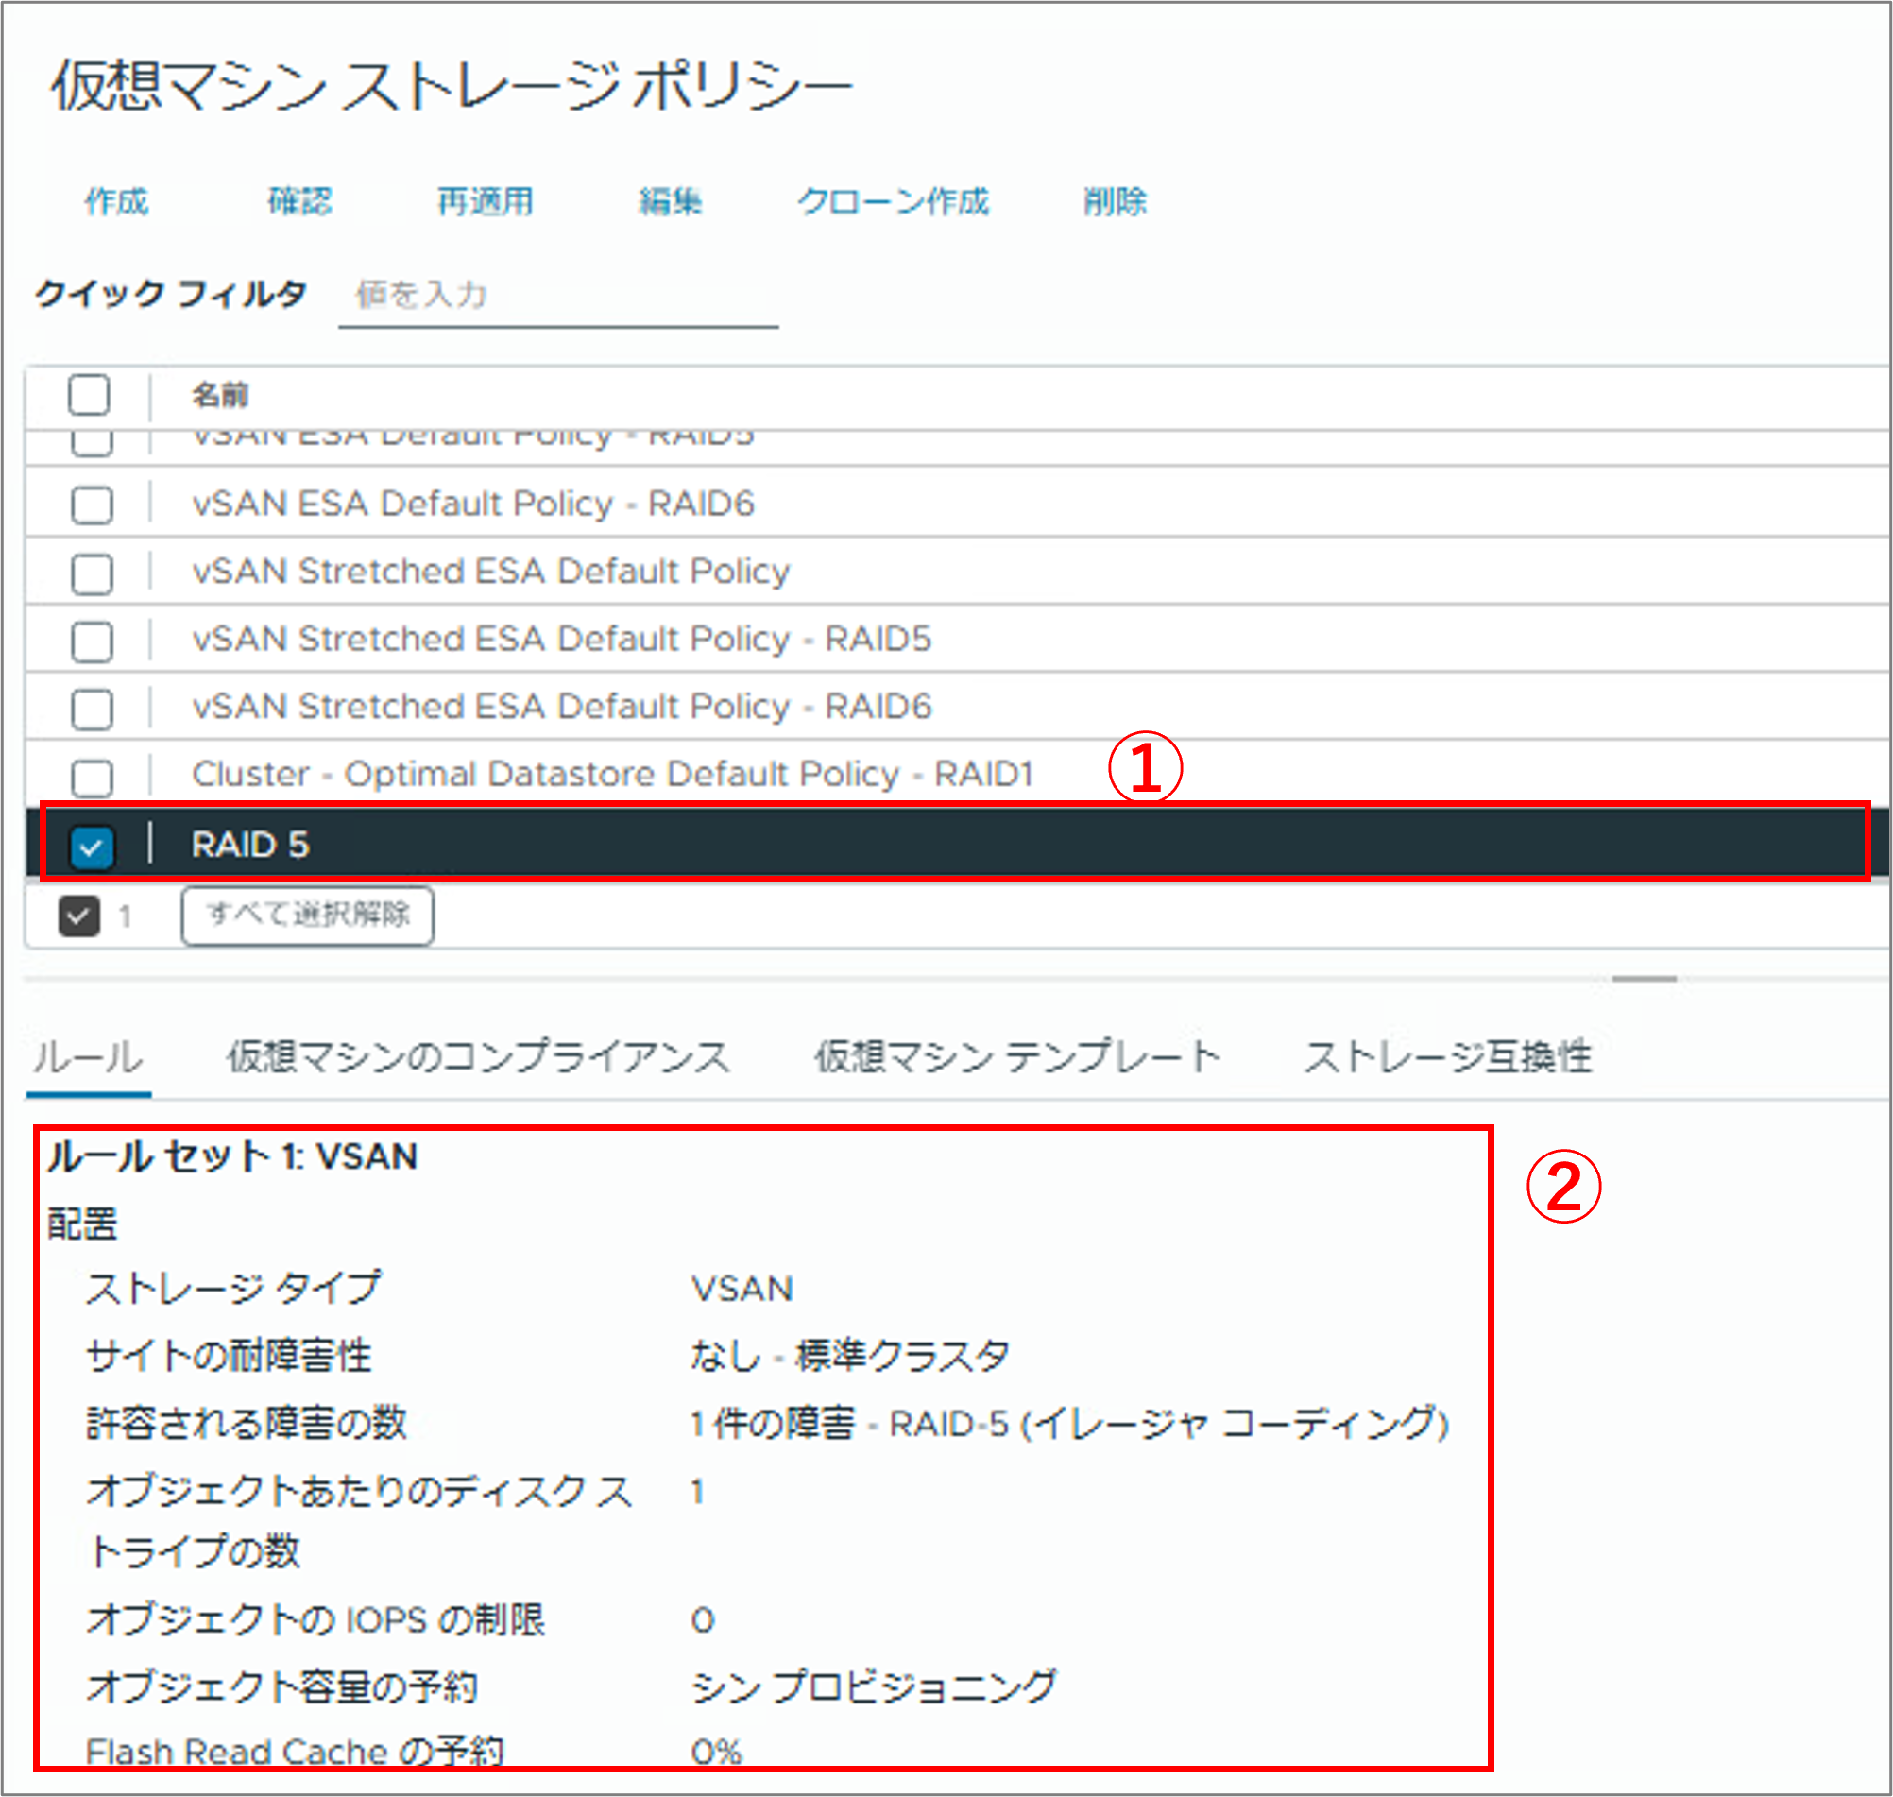Image resolution: width=1893 pixels, height=1797 pixels.
Task: Click the シン プロビジョニング value
Action: tap(873, 1687)
